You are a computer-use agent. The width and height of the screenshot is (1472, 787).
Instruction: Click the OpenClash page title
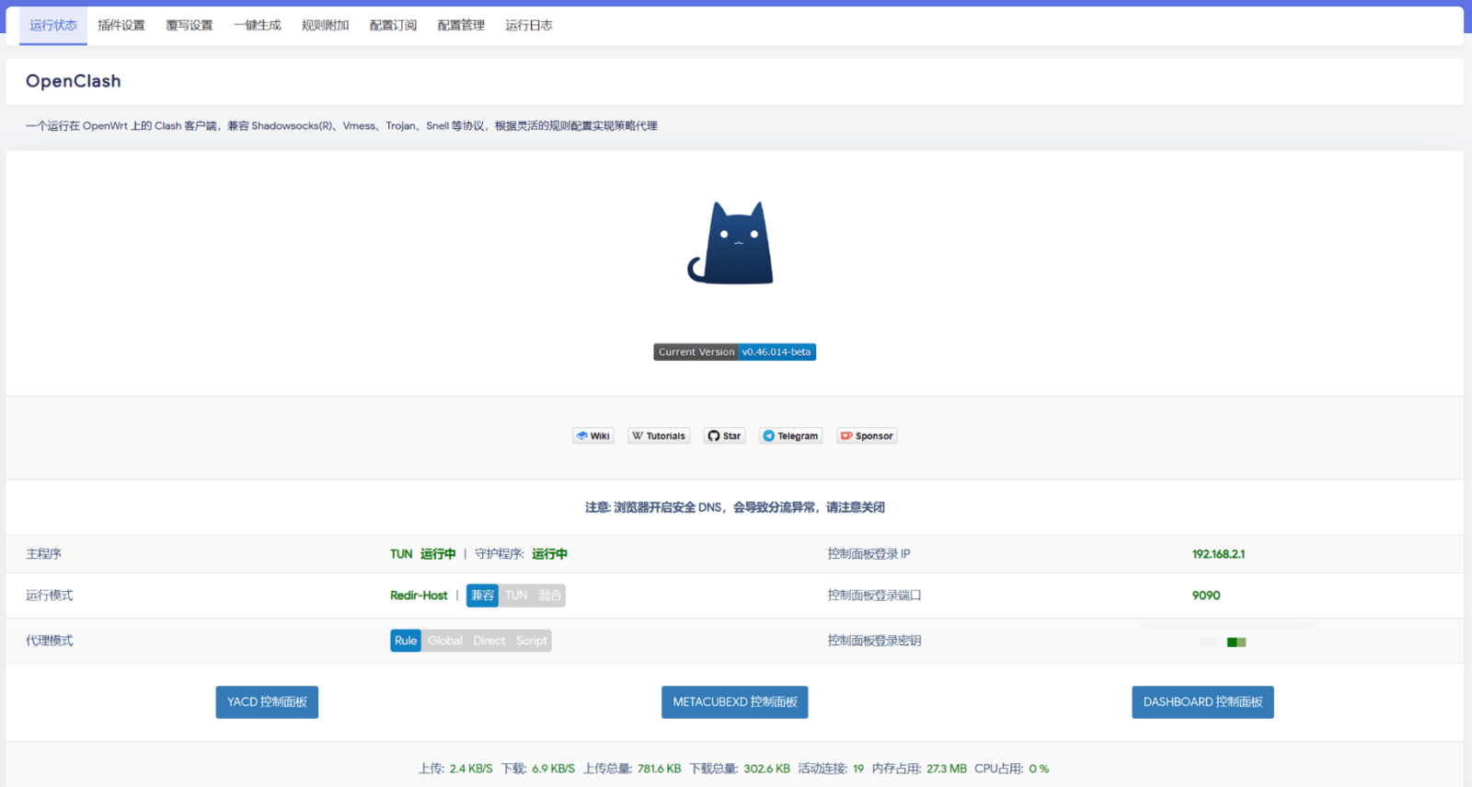click(x=74, y=81)
